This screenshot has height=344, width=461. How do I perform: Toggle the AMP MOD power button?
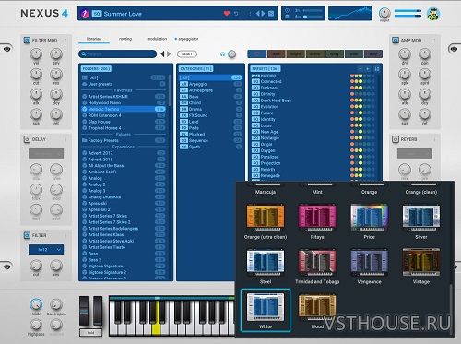tap(396, 40)
